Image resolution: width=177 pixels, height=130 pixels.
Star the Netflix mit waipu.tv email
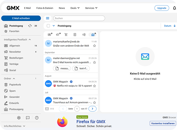click(94, 86)
